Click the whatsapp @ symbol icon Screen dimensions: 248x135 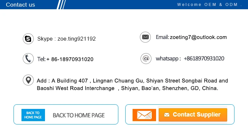(x=145, y=58)
